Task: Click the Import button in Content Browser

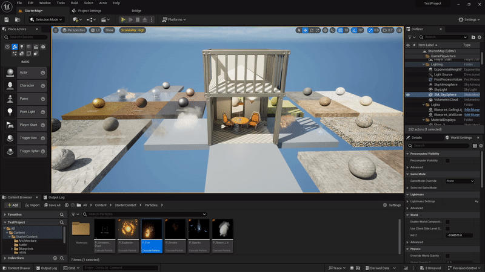Action: [x=32, y=205]
